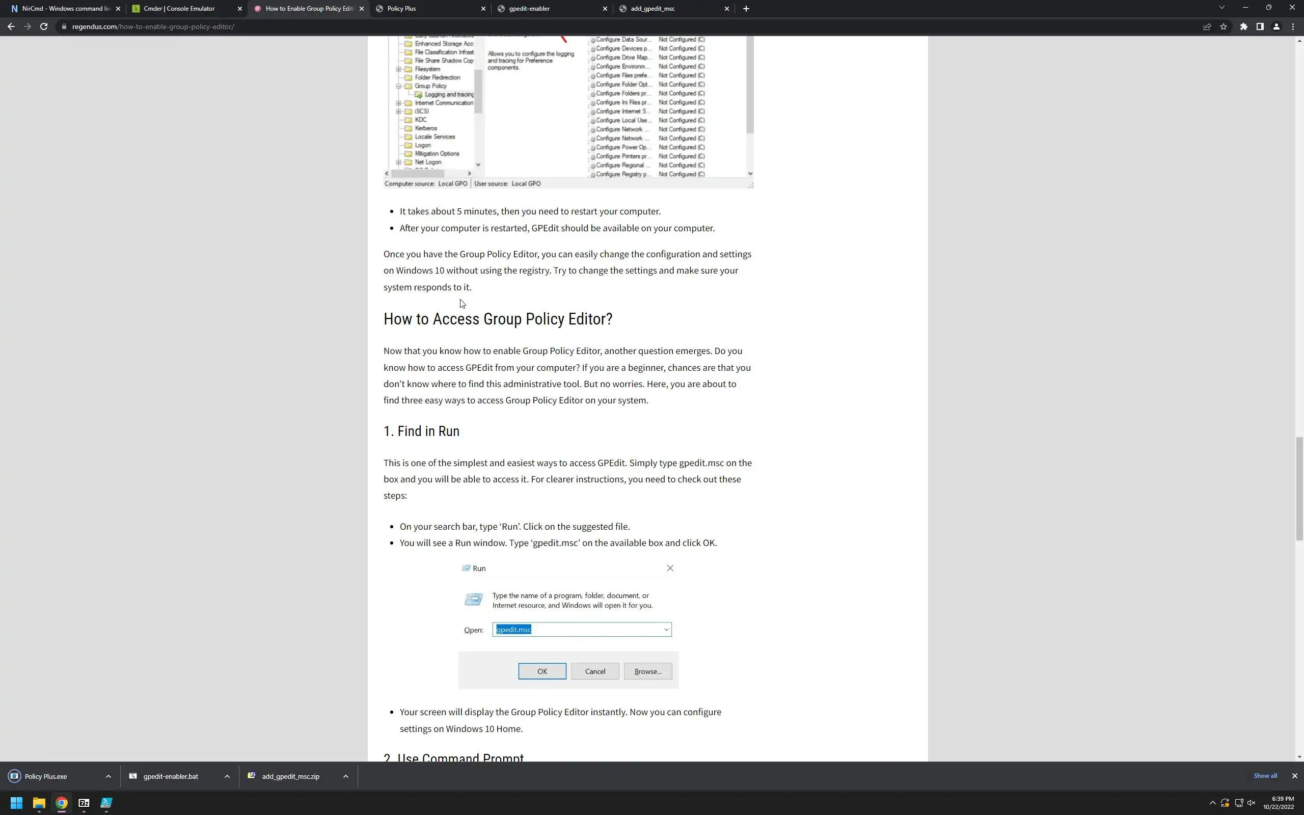1304x815 pixels.
Task: Click Show all downloads link
Action: pyautogui.click(x=1265, y=776)
